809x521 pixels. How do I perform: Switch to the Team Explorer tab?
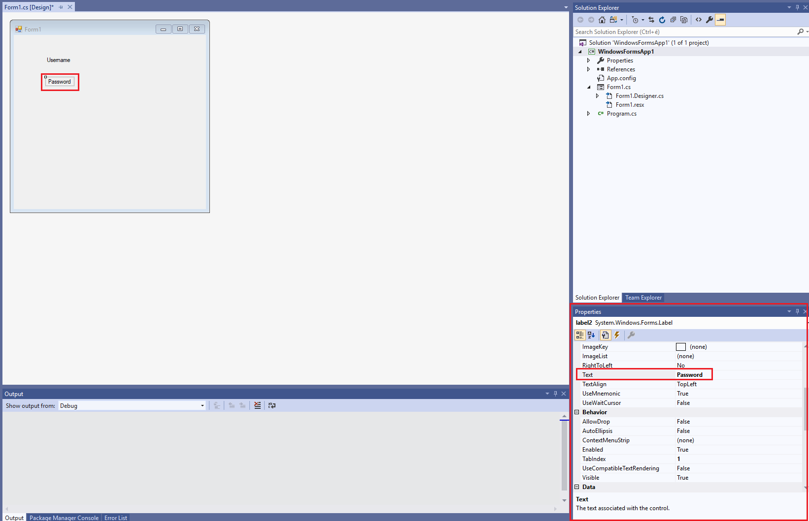point(643,298)
